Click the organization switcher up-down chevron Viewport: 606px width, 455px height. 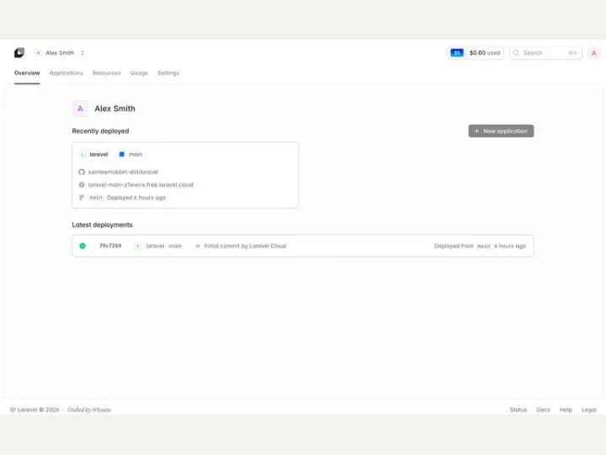(82, 52)
